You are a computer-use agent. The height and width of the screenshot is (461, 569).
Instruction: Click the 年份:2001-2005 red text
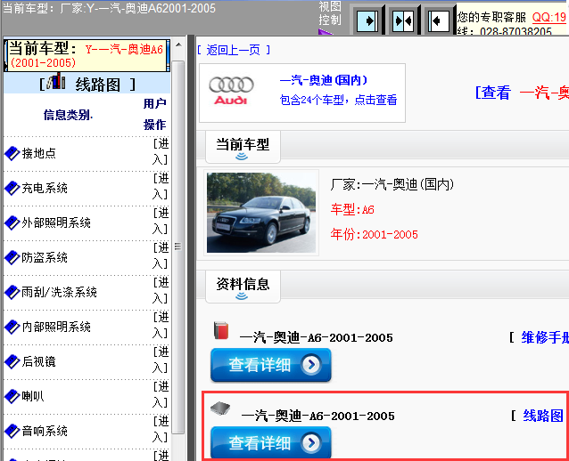[375, 235]
